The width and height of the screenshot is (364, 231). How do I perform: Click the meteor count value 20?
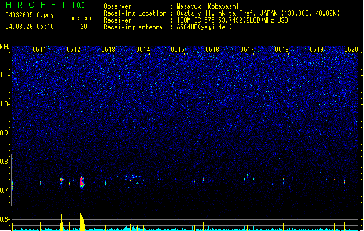click(84, 27)
